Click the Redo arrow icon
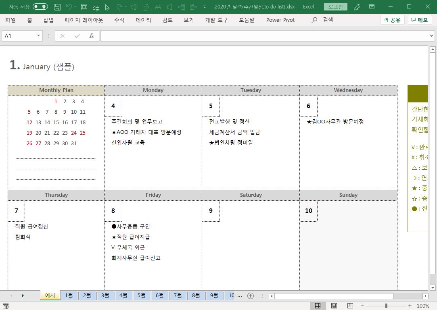The height and width of the screenshot is (310, 437). pos(119,7)
